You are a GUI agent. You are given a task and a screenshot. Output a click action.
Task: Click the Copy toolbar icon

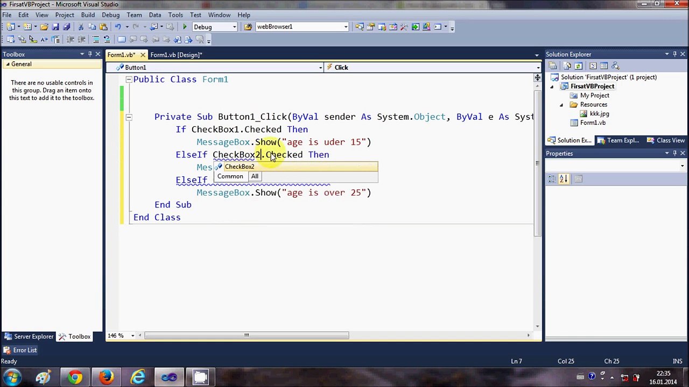click(x=92, y=27)
